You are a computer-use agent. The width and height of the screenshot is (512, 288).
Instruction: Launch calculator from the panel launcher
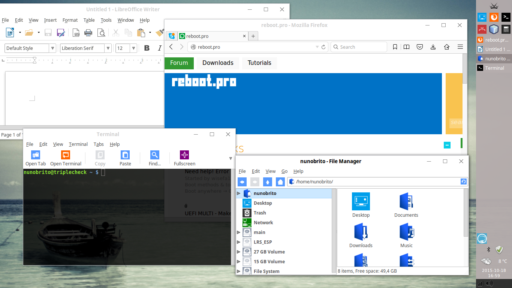tap(506, 29)
